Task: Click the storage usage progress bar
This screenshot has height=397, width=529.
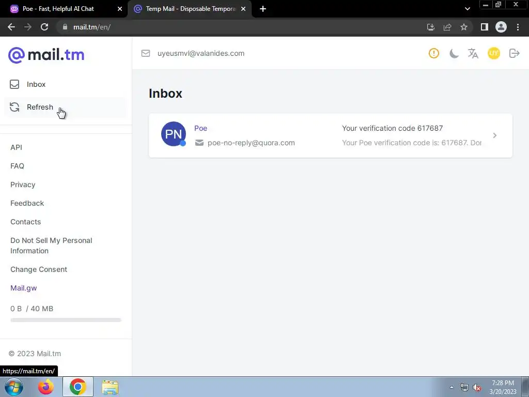Action: pyautogui.click(x=66, y=320)
